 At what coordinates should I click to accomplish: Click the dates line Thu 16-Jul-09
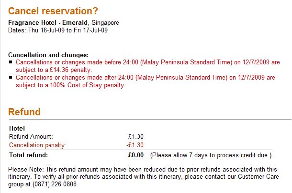point(58,30)
